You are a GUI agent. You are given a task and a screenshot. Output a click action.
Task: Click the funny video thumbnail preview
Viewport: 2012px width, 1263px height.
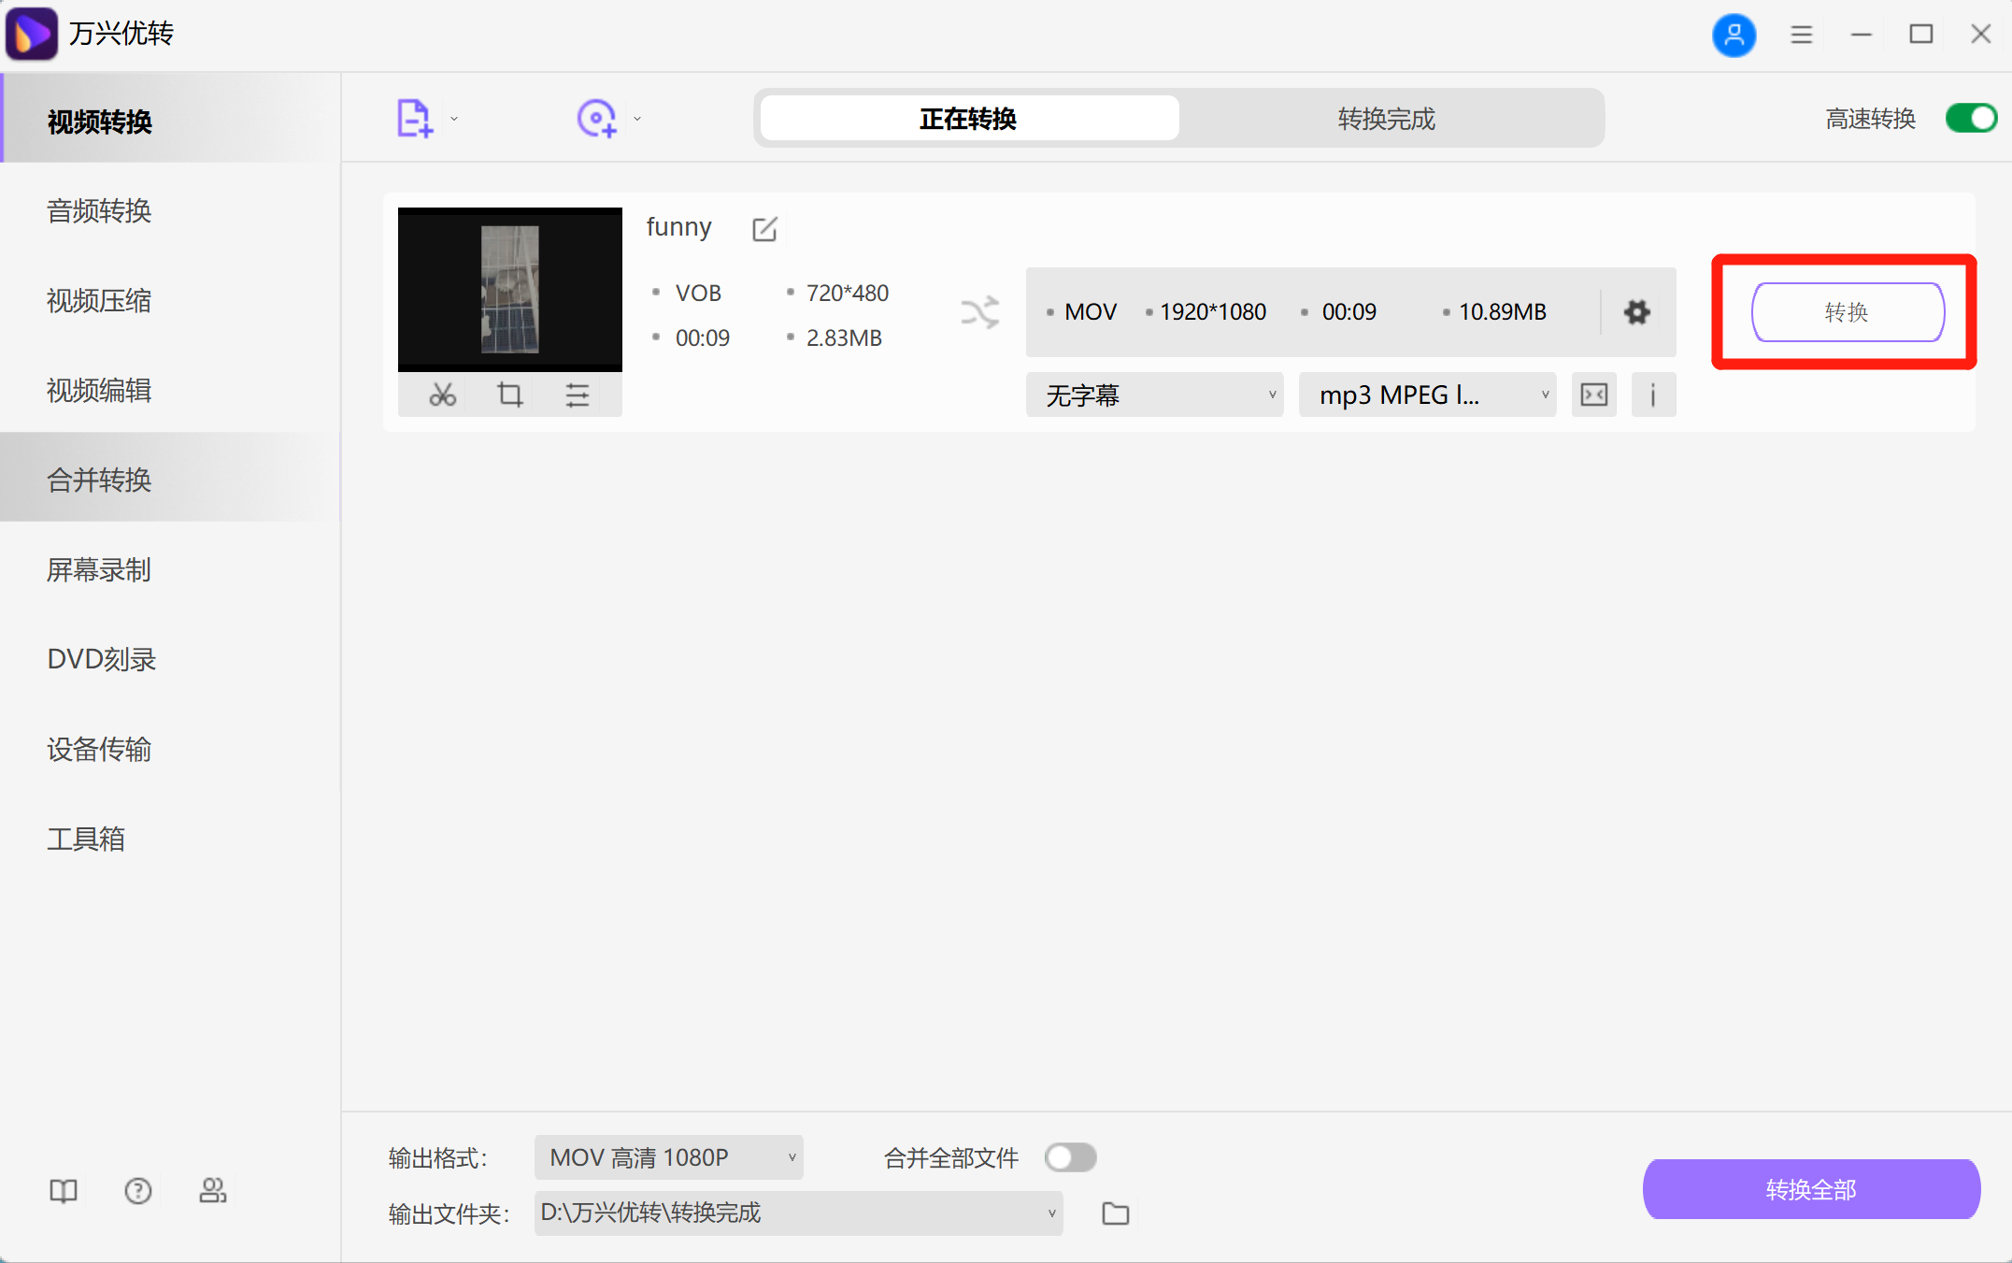click(509, 288)
